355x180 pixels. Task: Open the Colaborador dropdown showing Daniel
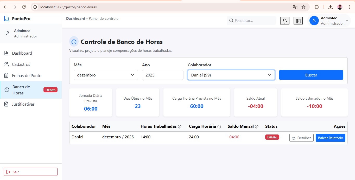(231, 75)
